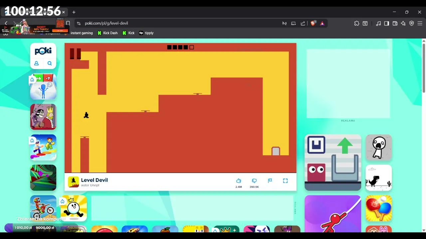Open the Dinosaur runner game thumbnail
This screenshot has height=239, width=426.
[379, 178]
